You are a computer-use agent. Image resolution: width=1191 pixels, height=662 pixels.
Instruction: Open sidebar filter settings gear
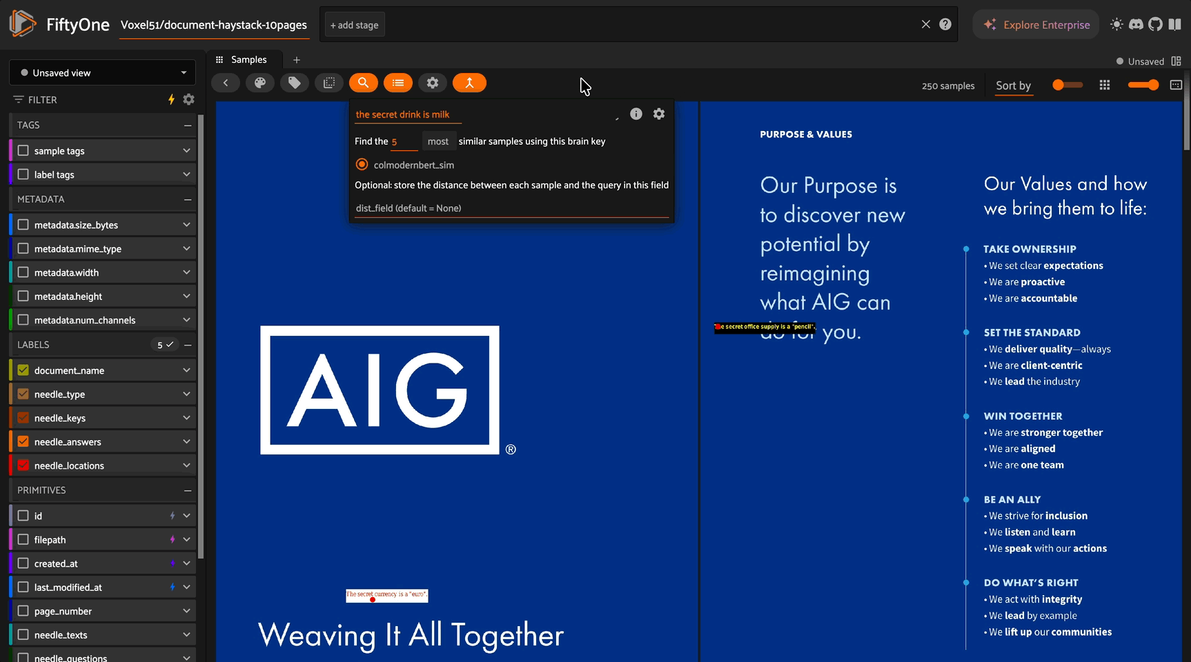coord(188,99)
